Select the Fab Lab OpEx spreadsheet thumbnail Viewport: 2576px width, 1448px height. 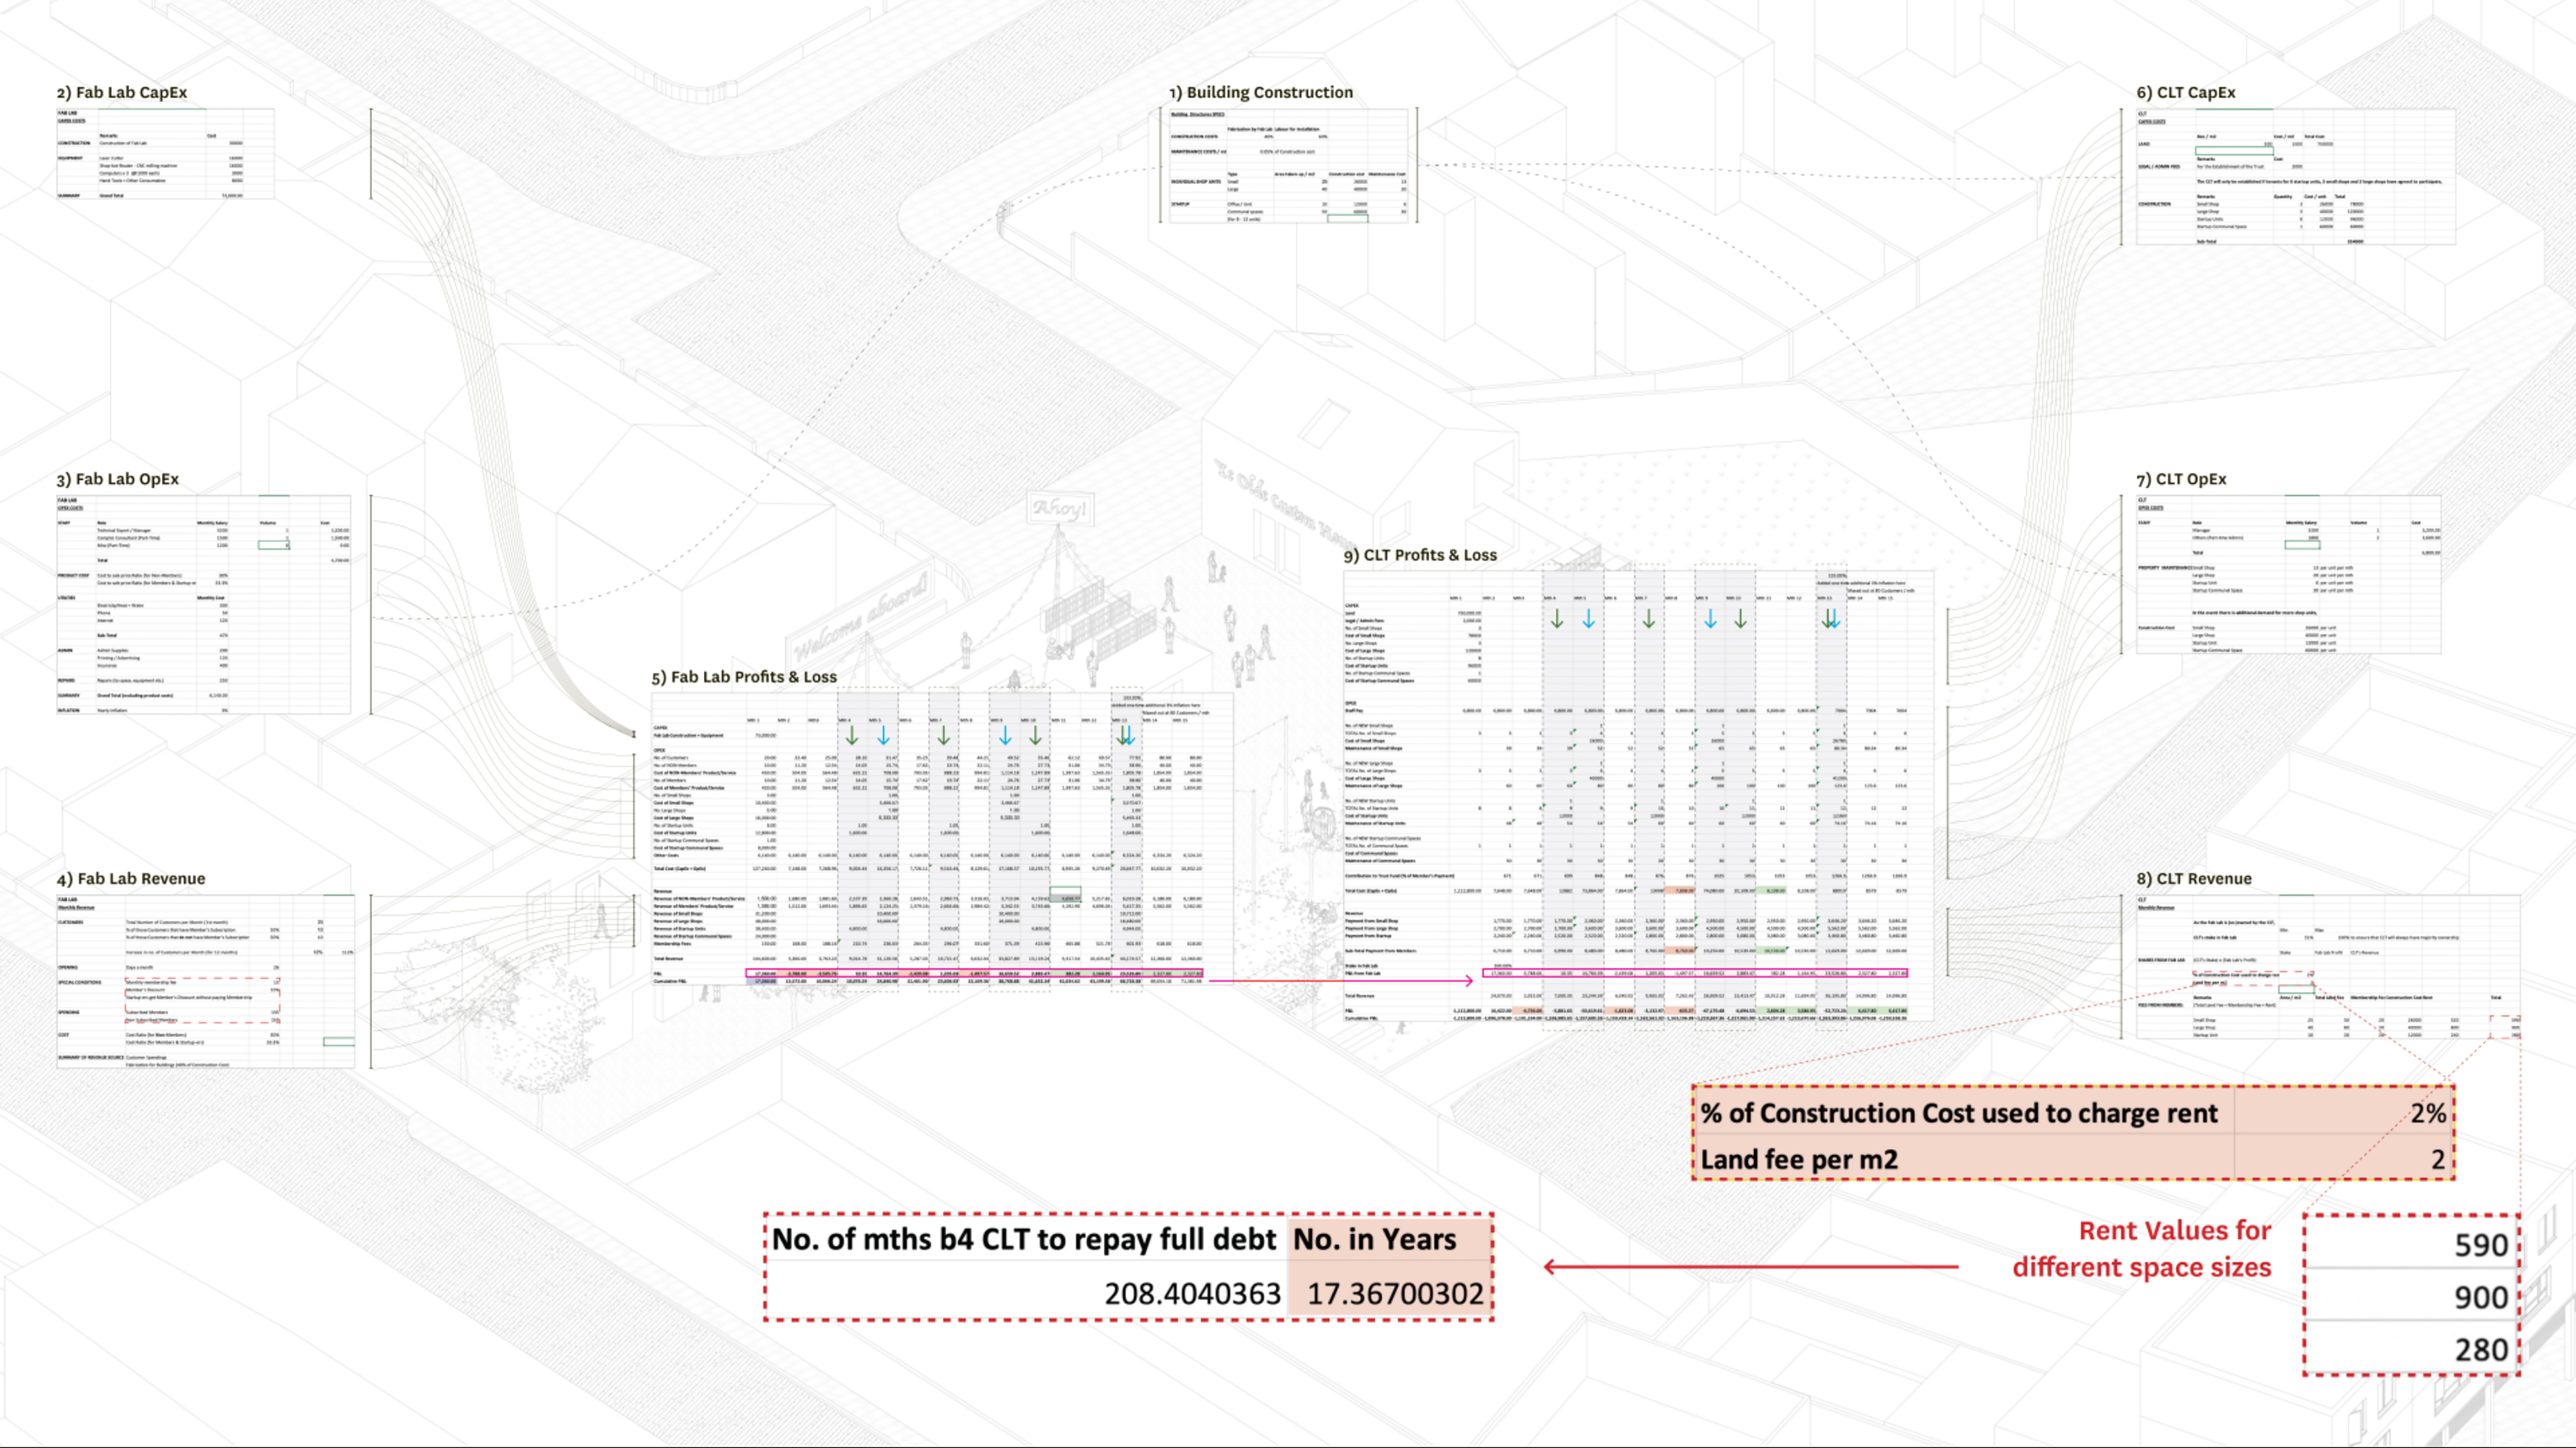[204, 604]
